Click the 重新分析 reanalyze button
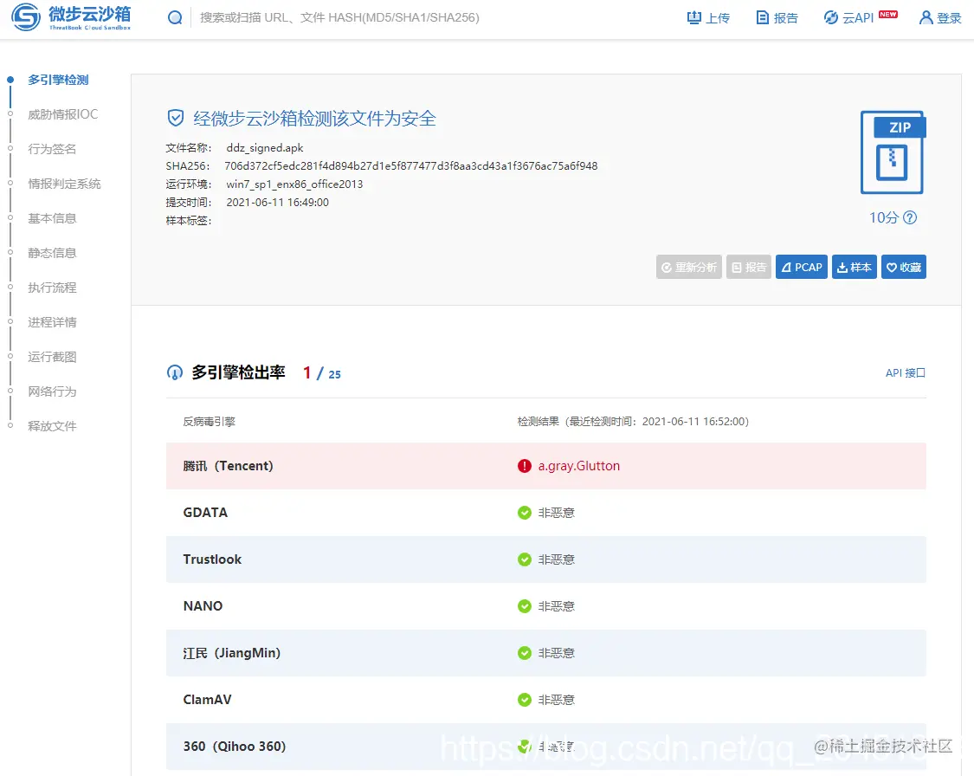Viewport: 974px width, 776px height. pyautogui.click(x=689, y=267)
